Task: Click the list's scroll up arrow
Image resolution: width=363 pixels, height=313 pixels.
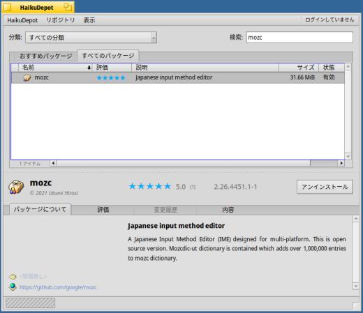Action: tap(348, 67)
